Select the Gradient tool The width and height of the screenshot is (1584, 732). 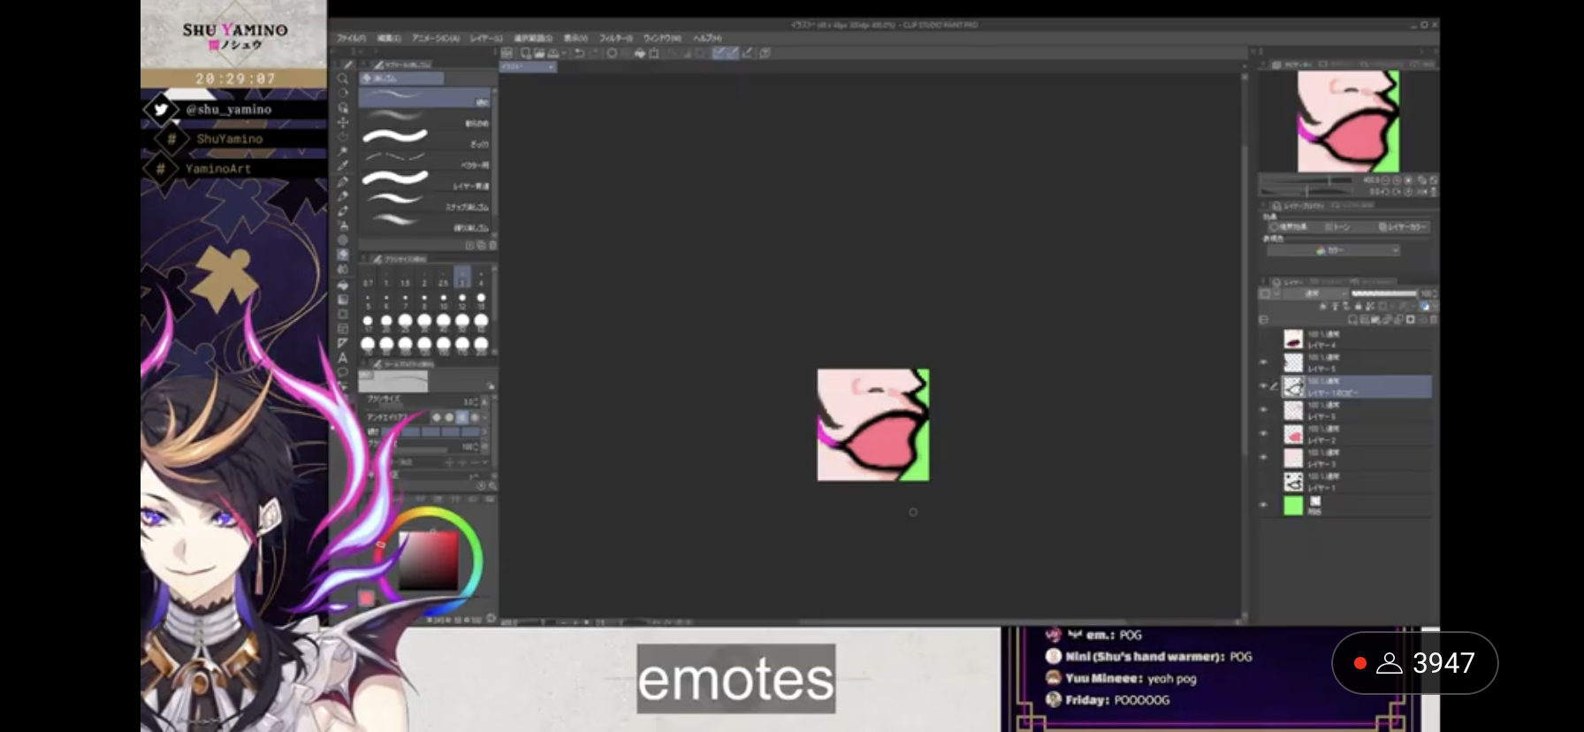tap(343, 299)
